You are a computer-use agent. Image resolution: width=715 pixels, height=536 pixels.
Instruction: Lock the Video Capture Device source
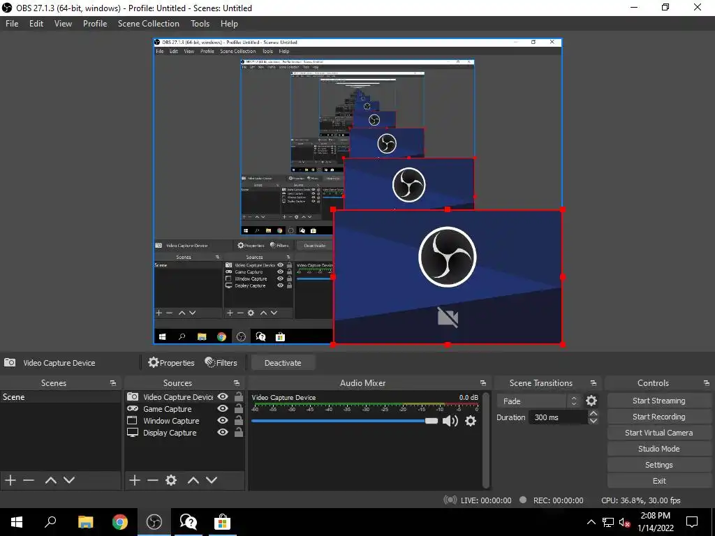(x=239, y=396)
